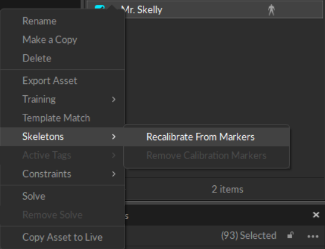Viewport: 325px width, 249px height.
Task: Click the skeleton figure icon beside Mr. Skelly
Action: coord(271,10)
